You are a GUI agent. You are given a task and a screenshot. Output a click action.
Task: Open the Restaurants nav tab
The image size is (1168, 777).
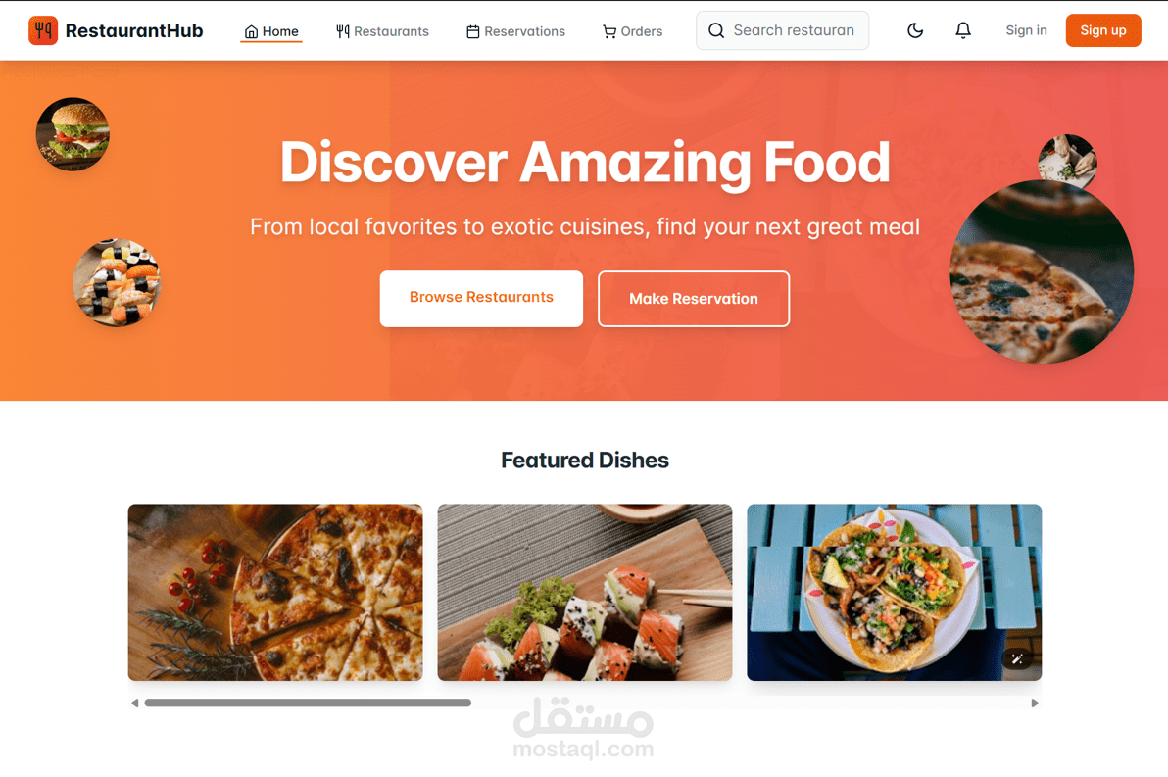click(x=382, y=31)
